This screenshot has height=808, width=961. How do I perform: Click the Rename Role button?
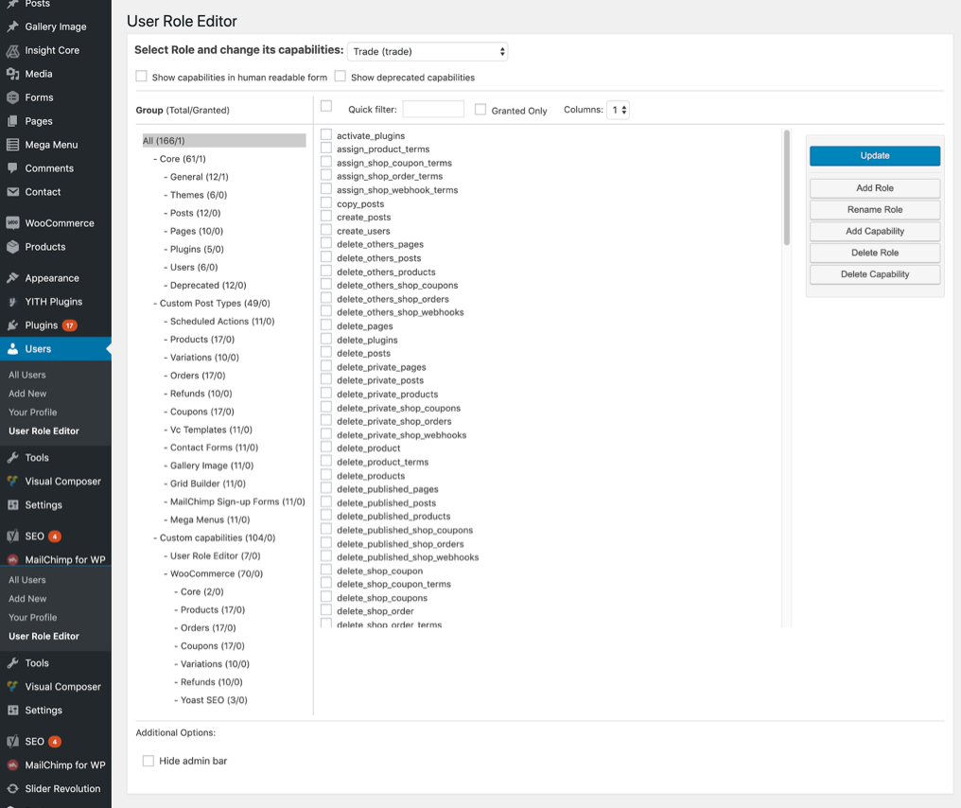pyautogui.click(x=875, y=210)
